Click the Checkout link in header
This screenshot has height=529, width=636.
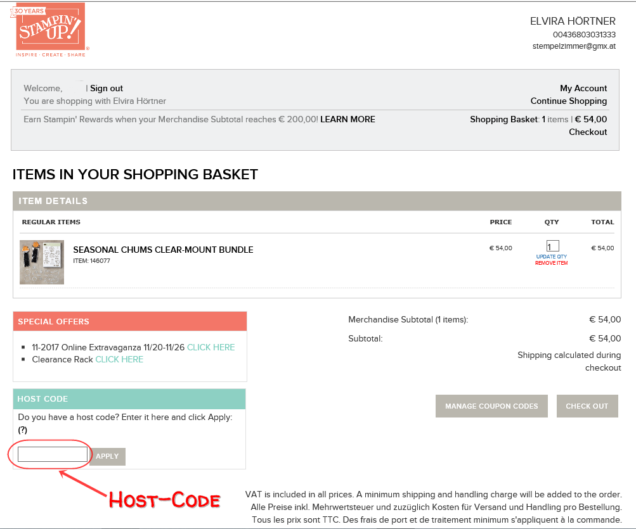[588, 132]
